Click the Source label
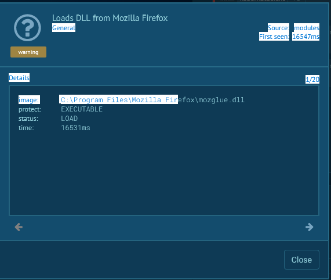Screen dimensions: 331x280 [x=278, y=27]
